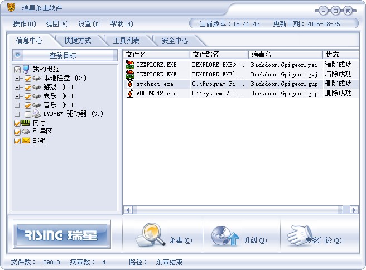
Task: Click the DVD-RW drive (G:) disc icon
Action: point(36,114)
